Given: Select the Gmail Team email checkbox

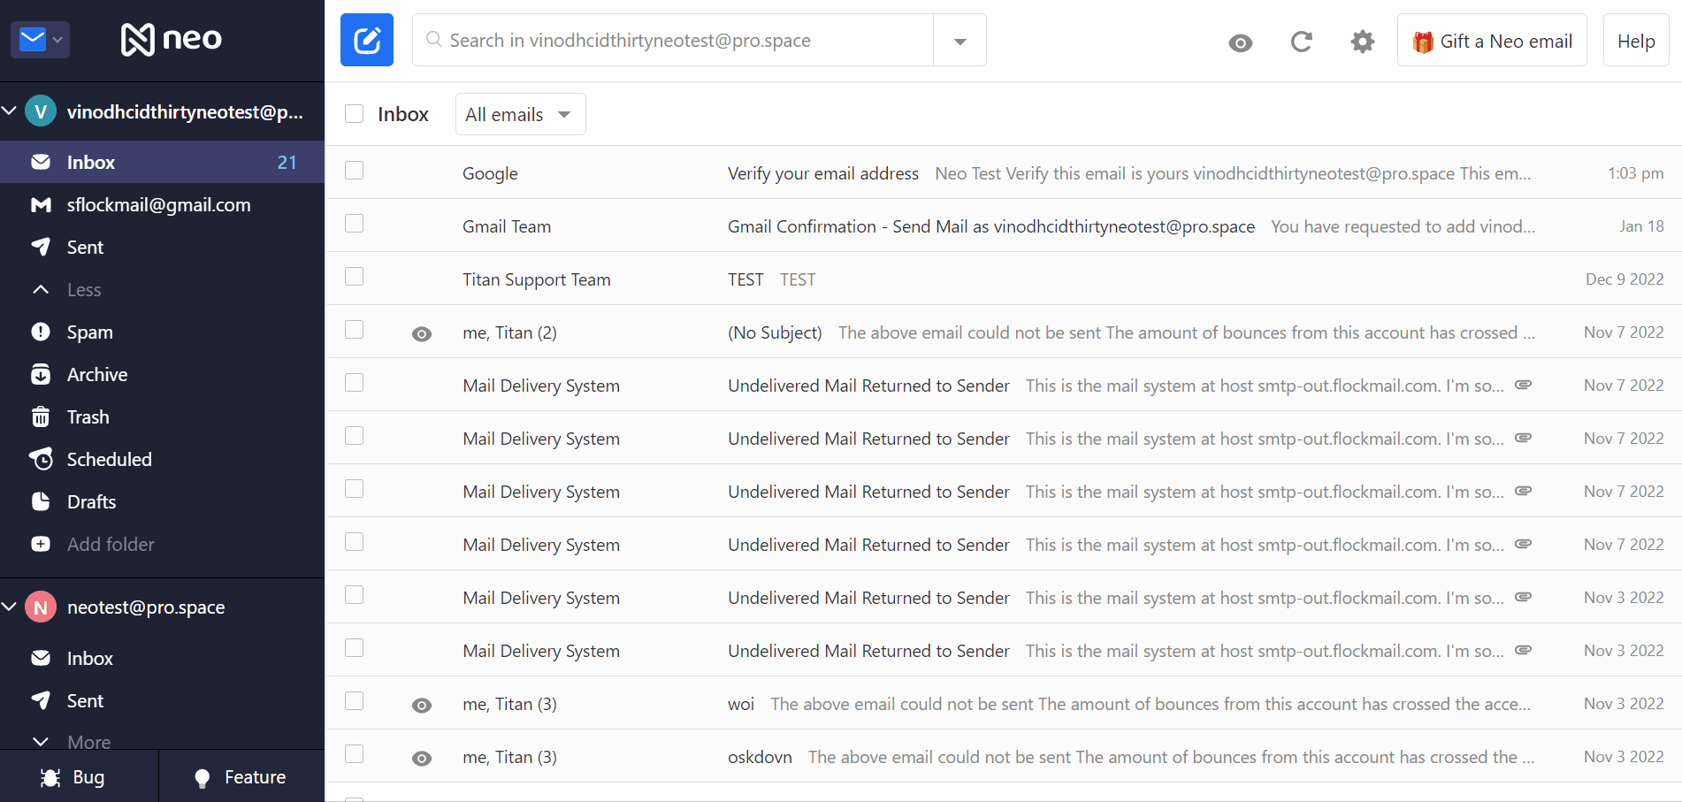Looking at the screenshot, I should click(355, 224).
